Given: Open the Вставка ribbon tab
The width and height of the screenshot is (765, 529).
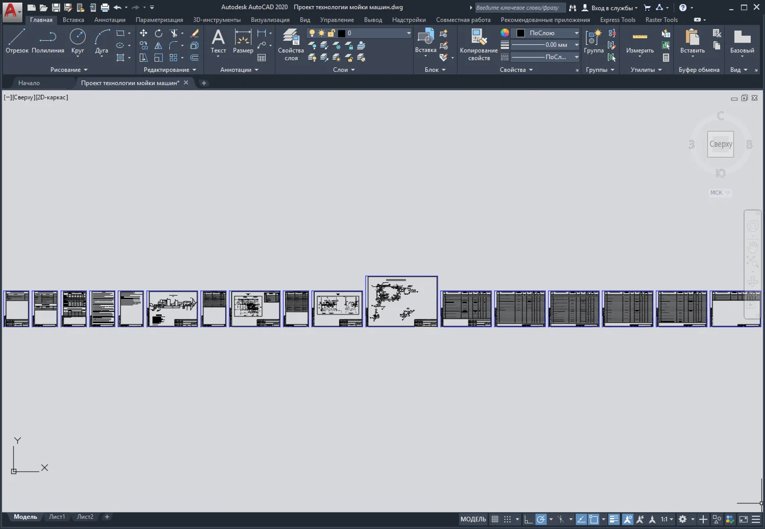Looking at the screenshot, I should pos(73,20).
